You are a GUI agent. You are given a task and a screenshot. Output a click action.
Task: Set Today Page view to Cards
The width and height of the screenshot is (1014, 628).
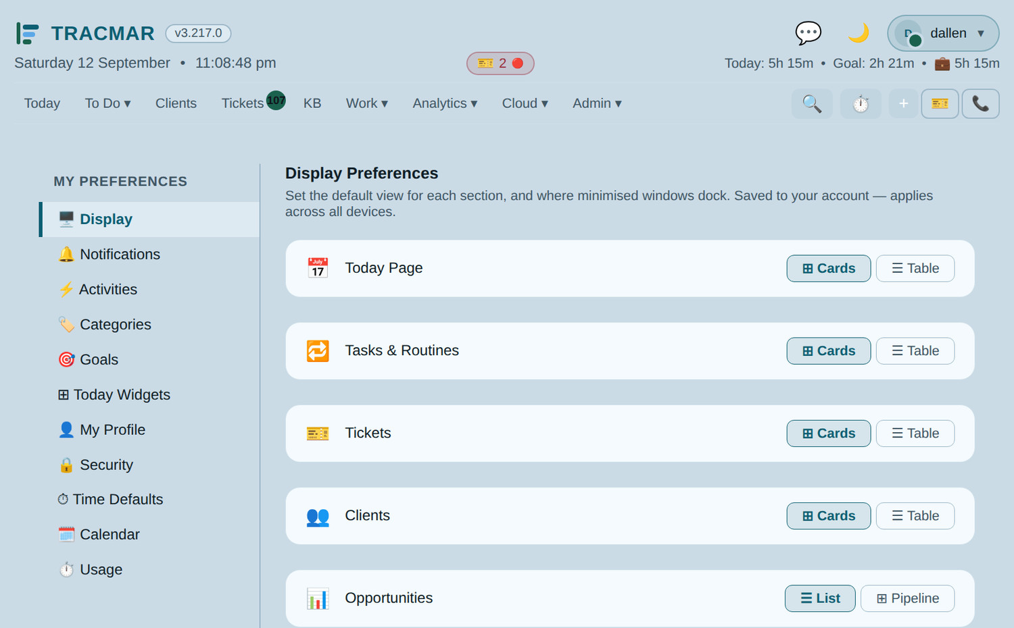coord(829,268)
